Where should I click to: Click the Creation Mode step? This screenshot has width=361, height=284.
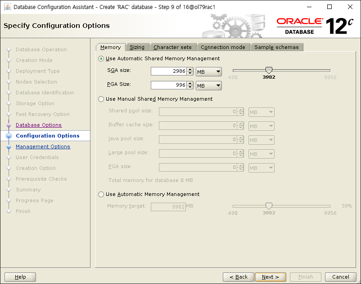pyautogui.click(x=34, y=60)
